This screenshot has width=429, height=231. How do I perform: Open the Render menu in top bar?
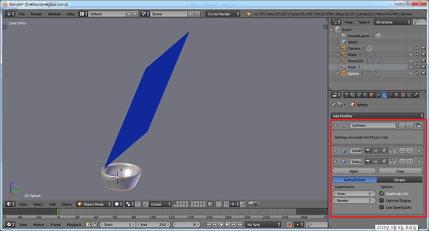coord(36,14)
